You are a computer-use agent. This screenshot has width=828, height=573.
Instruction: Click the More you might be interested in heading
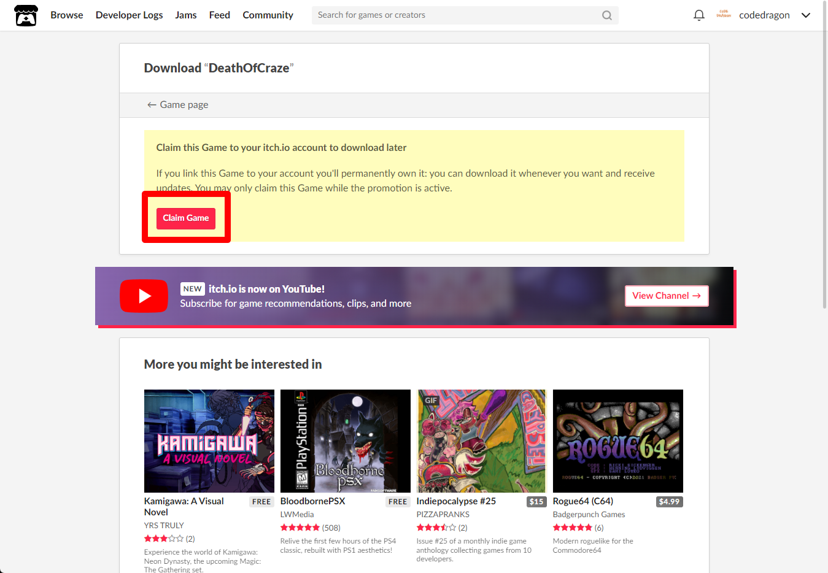click(x=233, y=364)
